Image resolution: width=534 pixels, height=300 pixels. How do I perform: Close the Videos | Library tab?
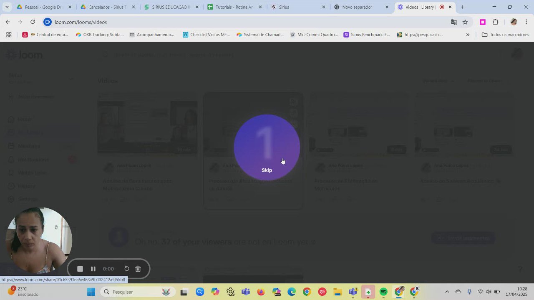[x=450, y=7]
